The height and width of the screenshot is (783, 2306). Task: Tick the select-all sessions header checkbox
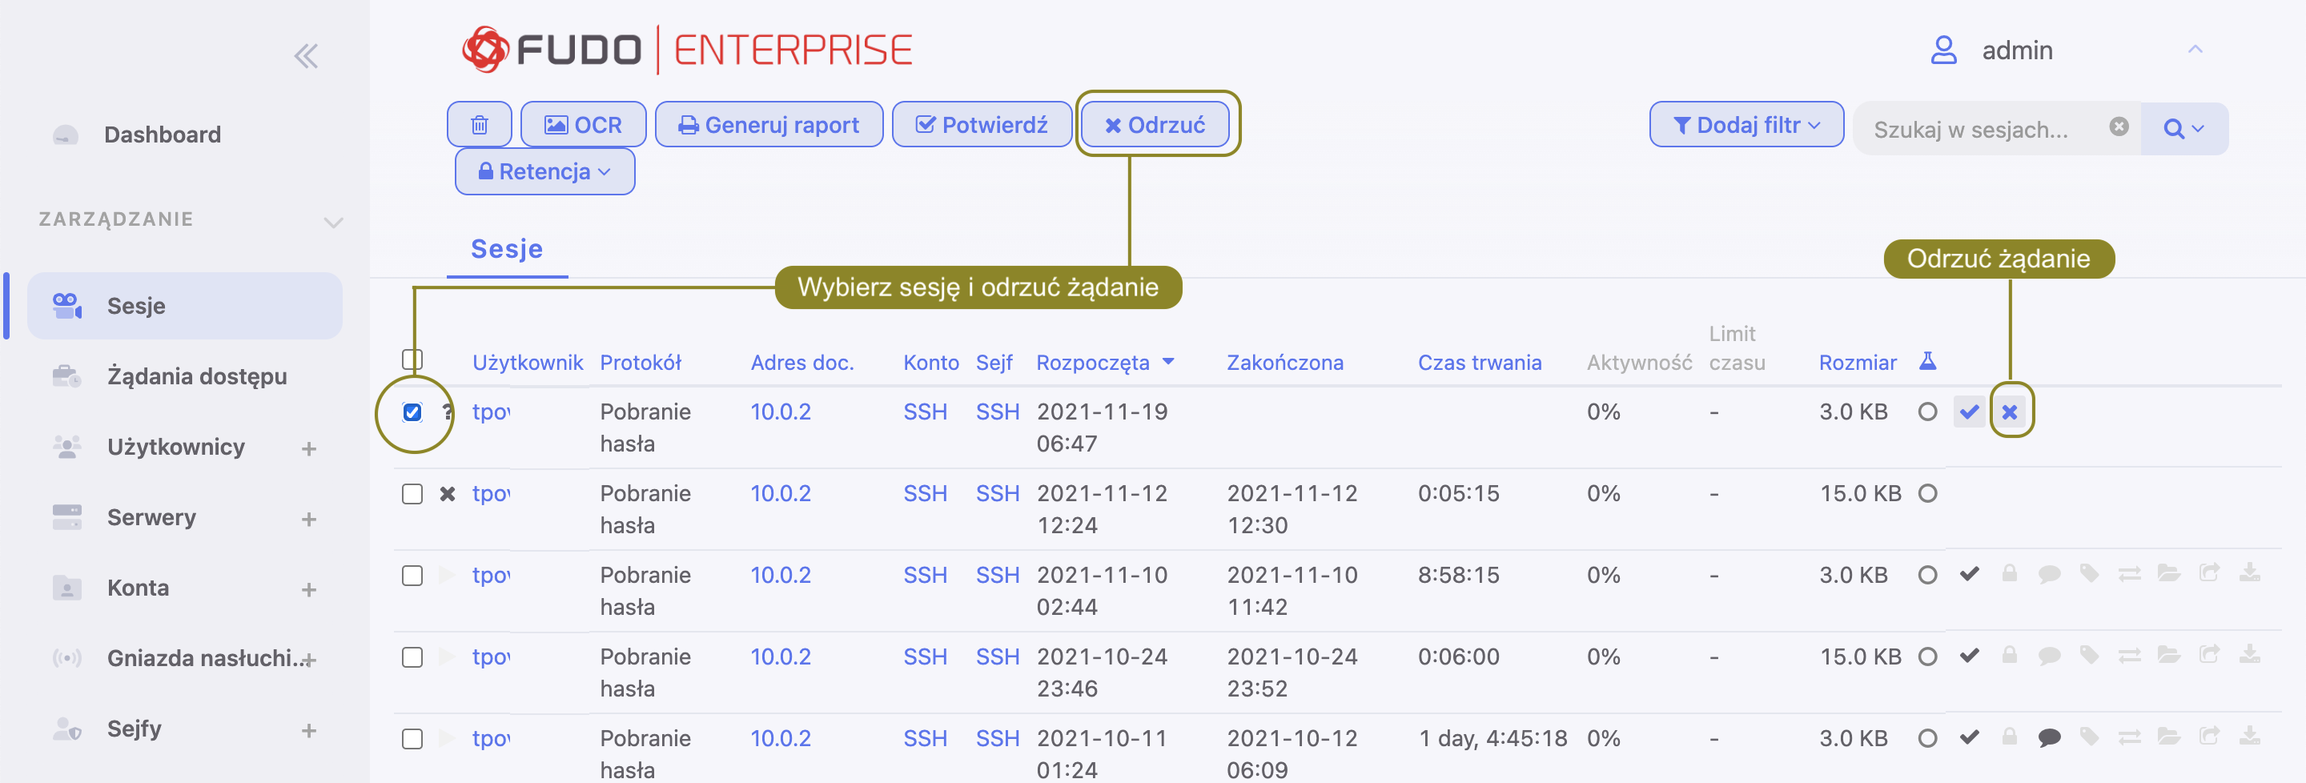tap(412, 359)
